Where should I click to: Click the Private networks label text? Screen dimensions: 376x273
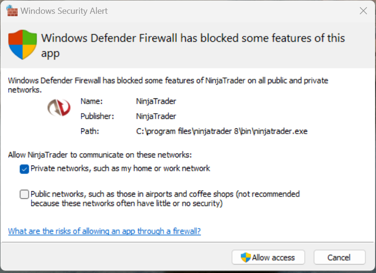pyautogui.click(x=120, y=168)
